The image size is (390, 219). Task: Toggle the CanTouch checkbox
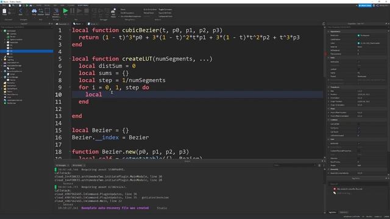coord(358,132)
